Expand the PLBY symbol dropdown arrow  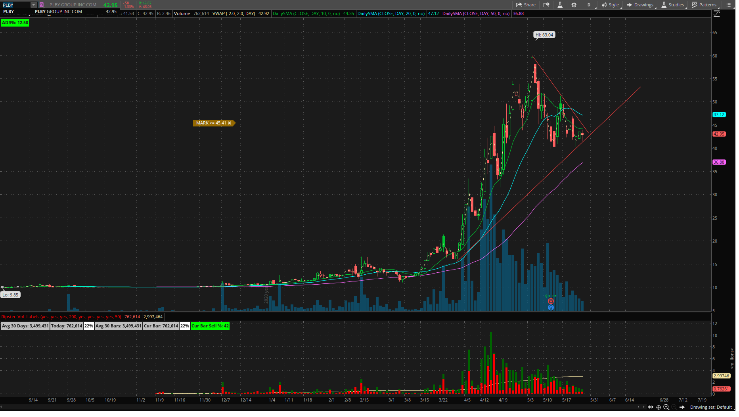coord(34,5)
